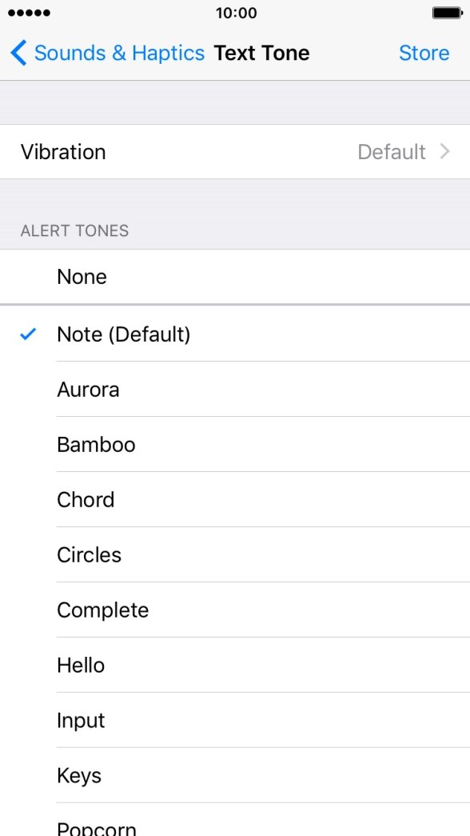Open the Vibration settings
Image resolution: width=470 pixels, height=836 pixels.
click(235, 152)
